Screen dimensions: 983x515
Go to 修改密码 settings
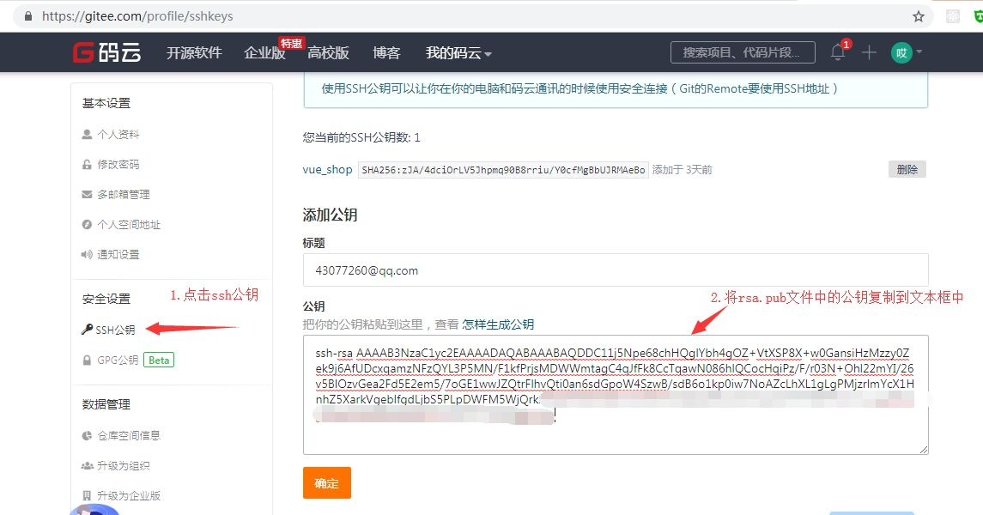pyautogui.click(x=118, y=165)
